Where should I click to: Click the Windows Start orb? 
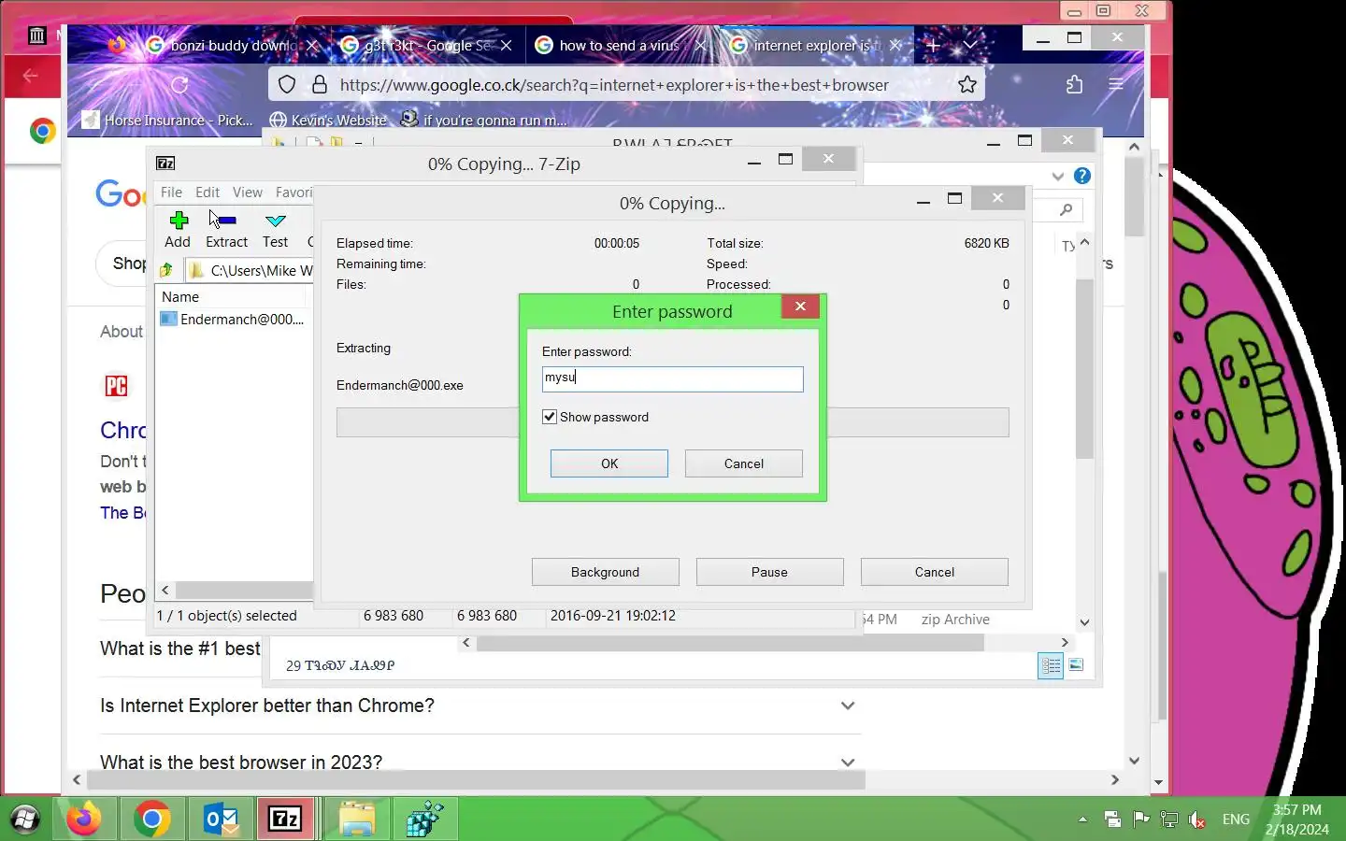pyautogui.click(x=24, y=820)
